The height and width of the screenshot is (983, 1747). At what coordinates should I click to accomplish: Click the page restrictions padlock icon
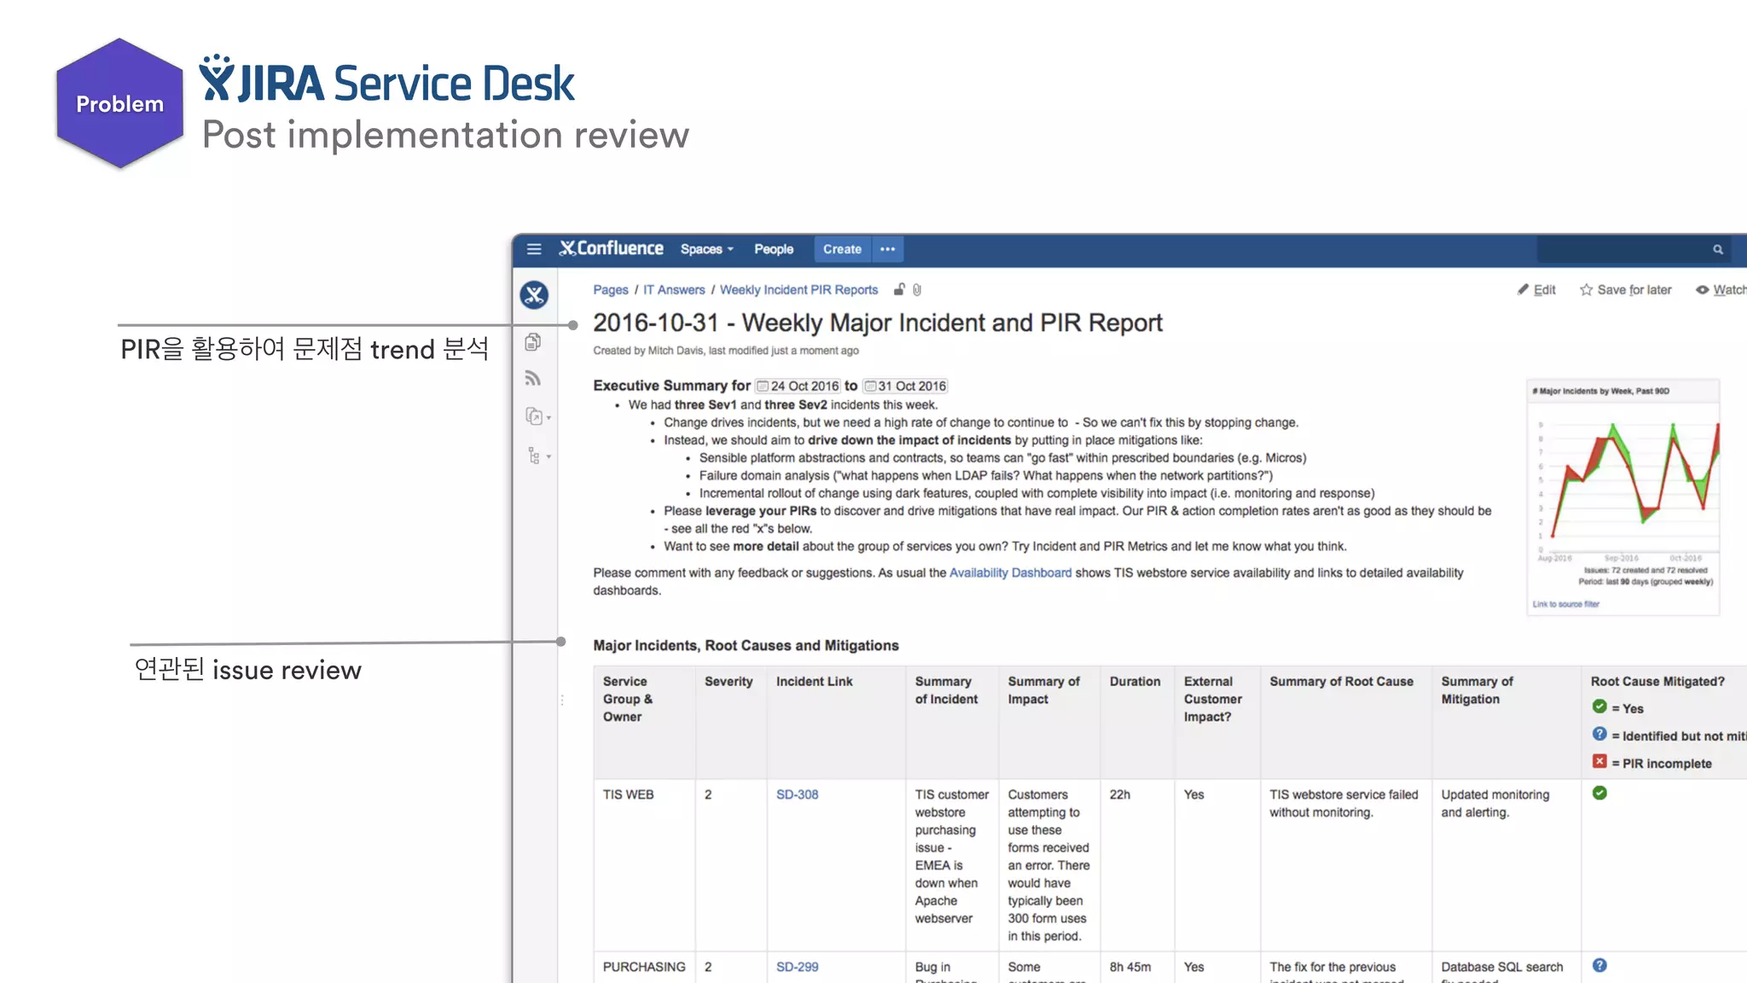899,289
